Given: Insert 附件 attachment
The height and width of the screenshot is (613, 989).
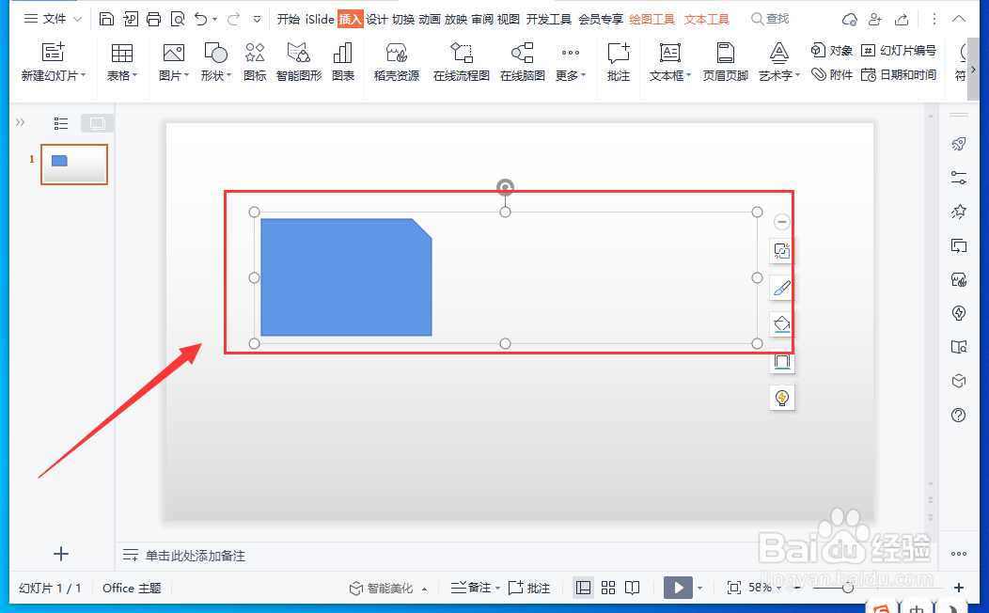Looking at the screenshot, I should (x=832, y=74).
